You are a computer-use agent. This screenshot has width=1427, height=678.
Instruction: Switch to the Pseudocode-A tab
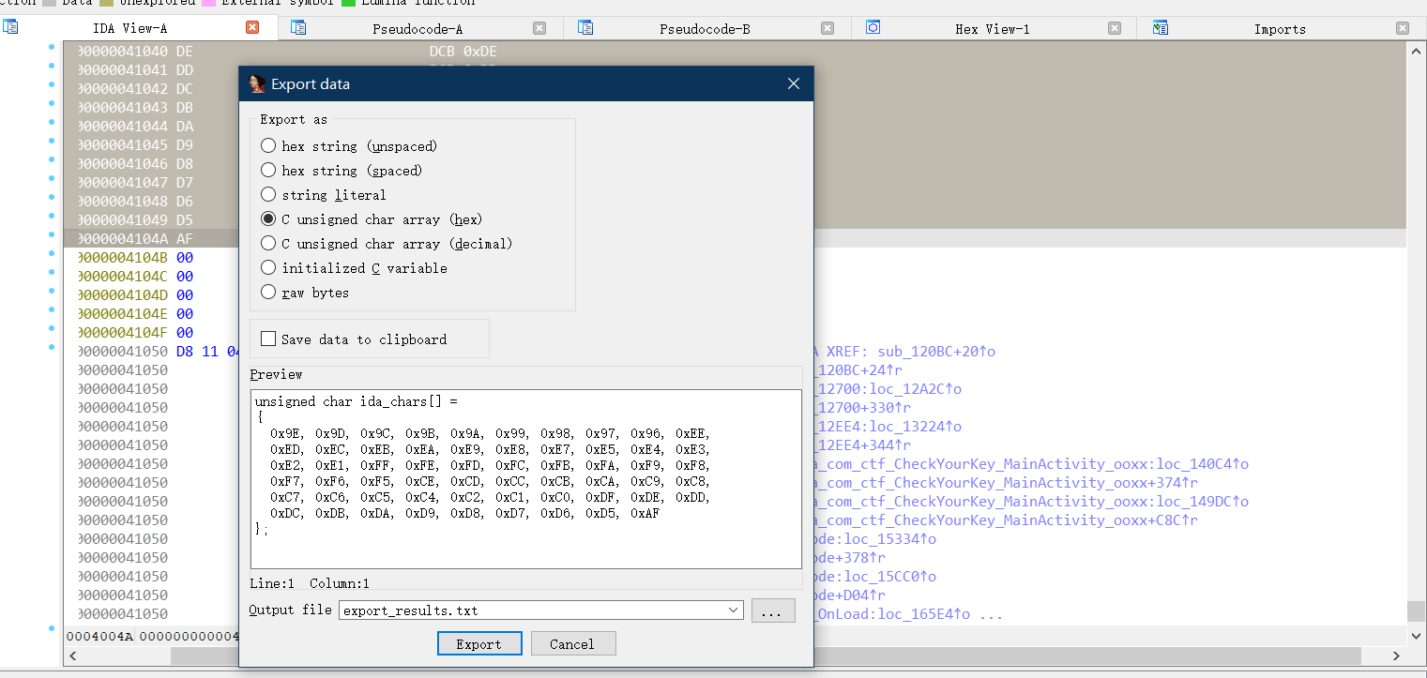(417, 29)
